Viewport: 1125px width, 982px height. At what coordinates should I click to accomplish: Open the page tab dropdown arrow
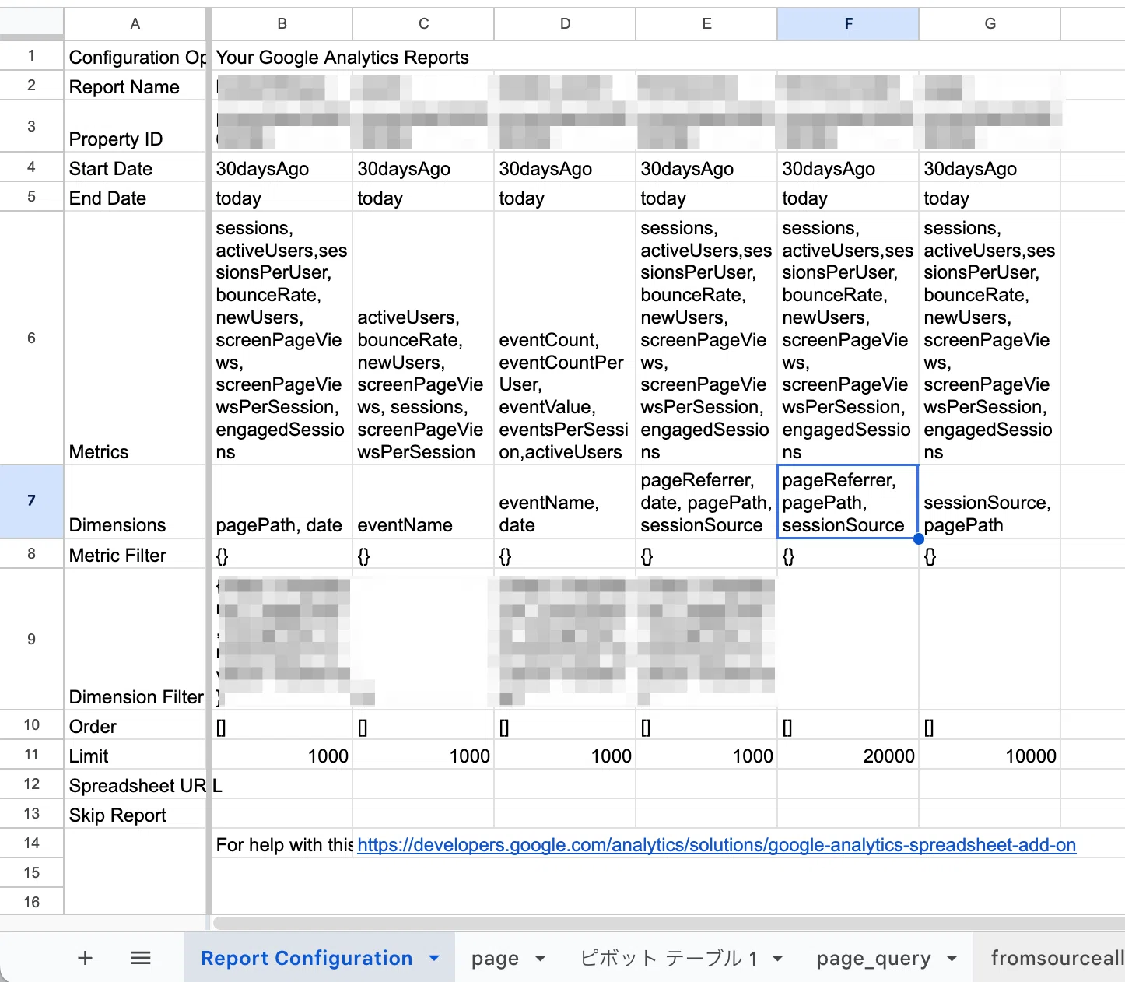(540, 959)
